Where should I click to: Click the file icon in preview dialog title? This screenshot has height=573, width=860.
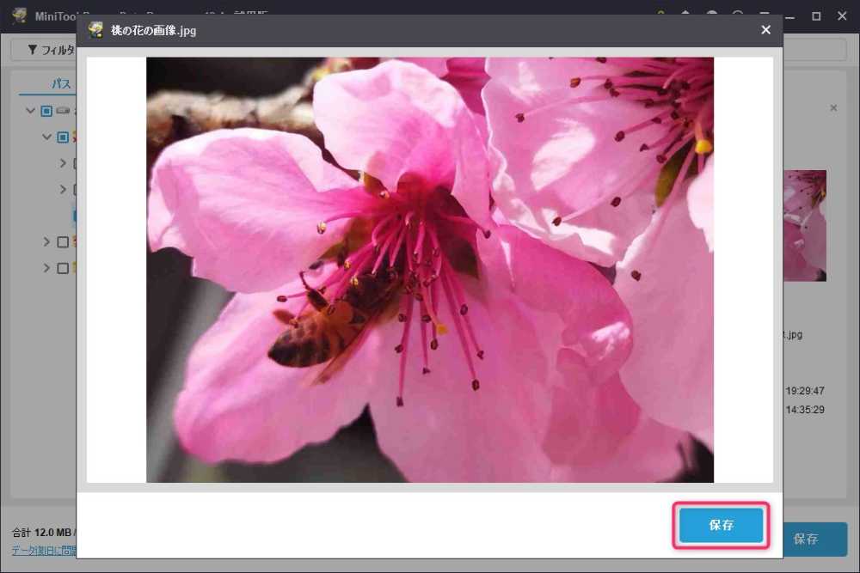[95, 30]
